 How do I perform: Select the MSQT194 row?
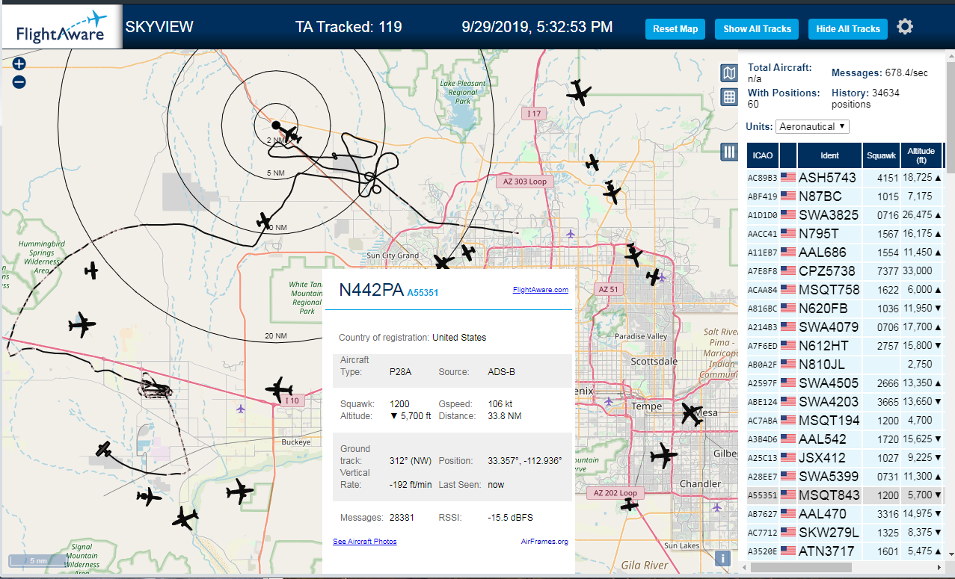coord(845,421)
